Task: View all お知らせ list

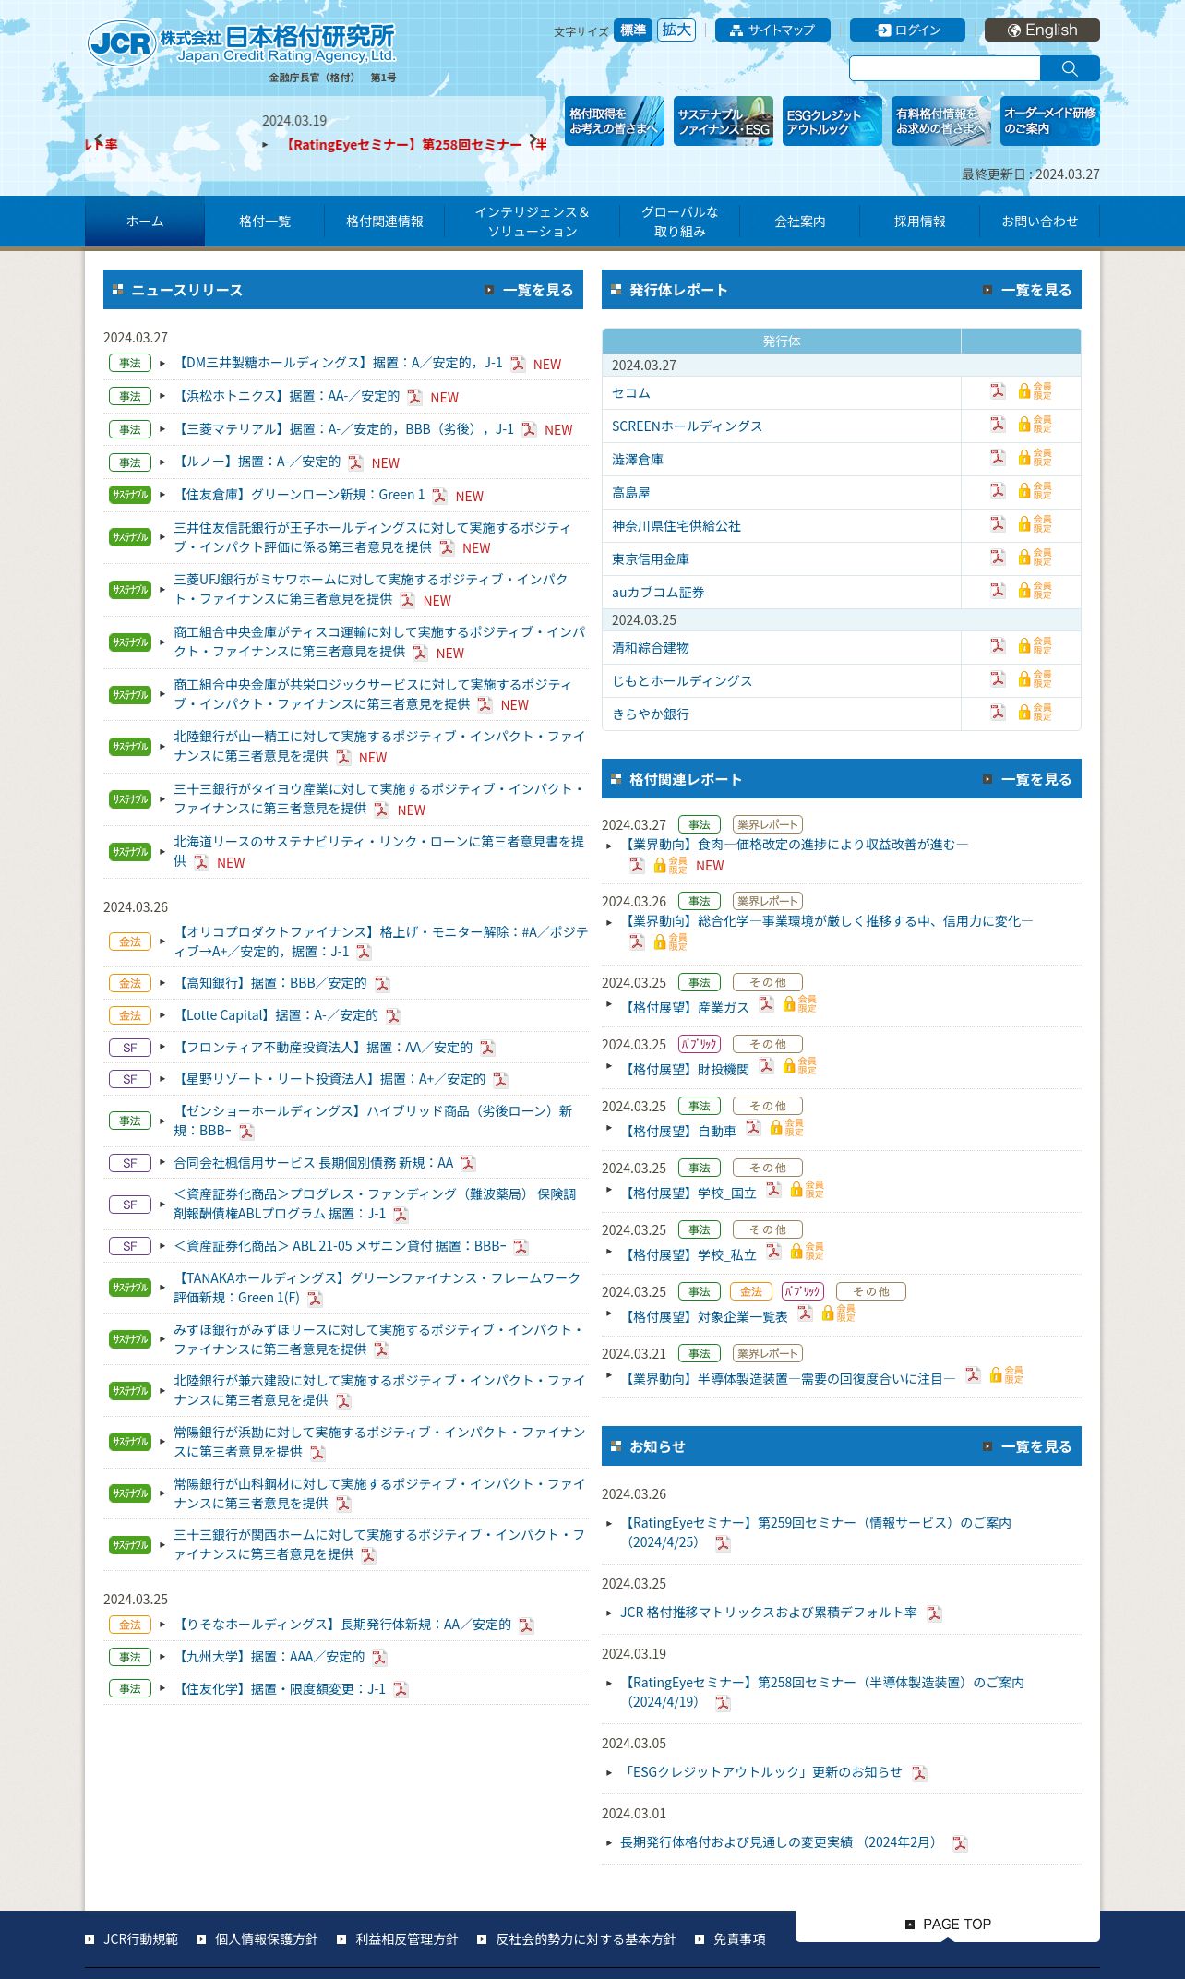Action: point(1027,1446)
